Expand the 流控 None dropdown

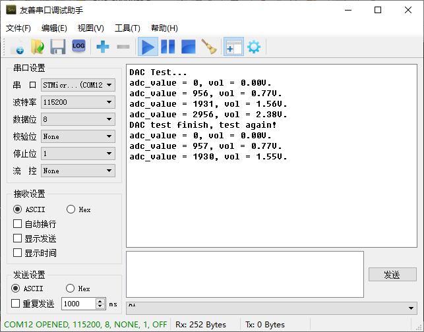tap(78, 171)
